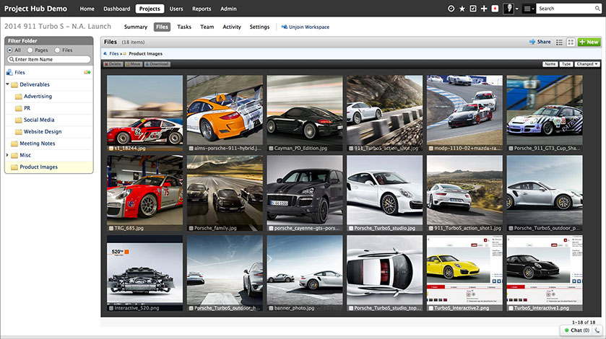
Task: Click the green New button
Action: tap(589, 43)
